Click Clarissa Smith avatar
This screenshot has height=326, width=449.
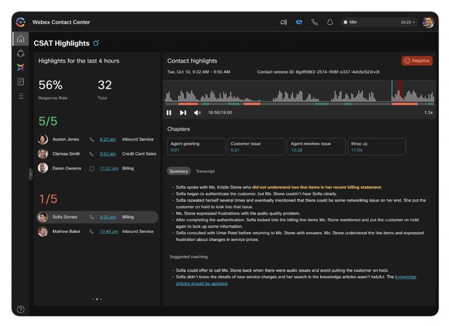click(43, 154)
